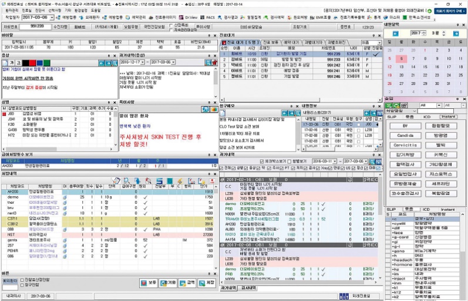Screen dimensions: 468x301
Task: Click clipboard pen icon in 처방내역 toolbar
Action: pyautogui.click(x=116, y=181)
